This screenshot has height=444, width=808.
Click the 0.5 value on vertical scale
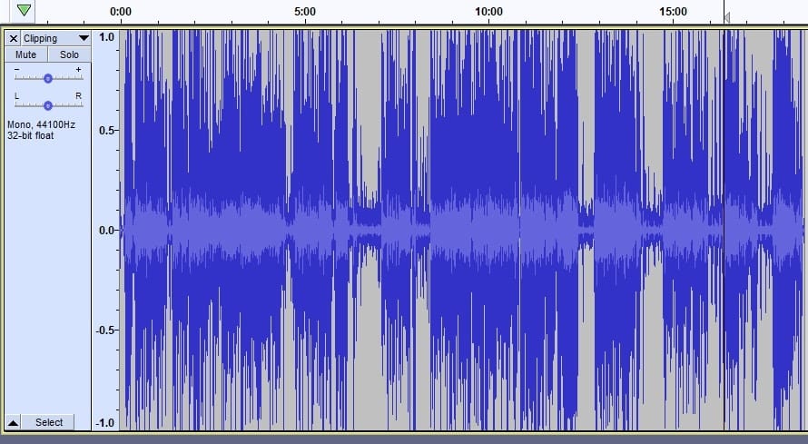click(106, 131)
